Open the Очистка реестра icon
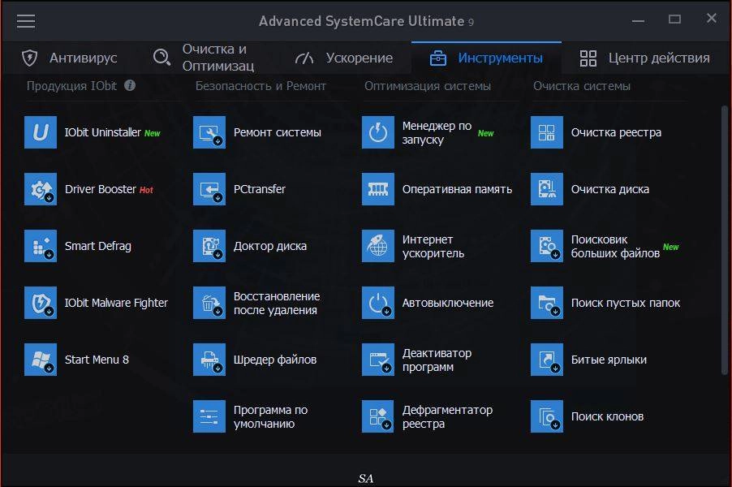Image resolution: width=732 pixels, height=487 pixels. (x=547, y=132)
